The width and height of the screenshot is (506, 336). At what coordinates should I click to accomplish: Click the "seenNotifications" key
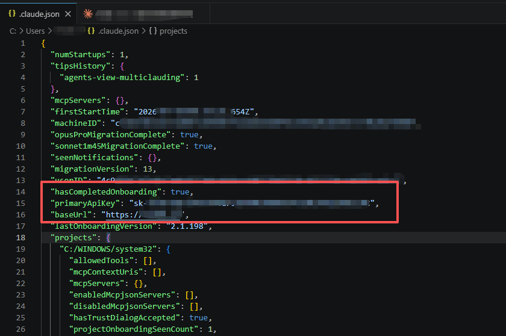coord(94,158)
